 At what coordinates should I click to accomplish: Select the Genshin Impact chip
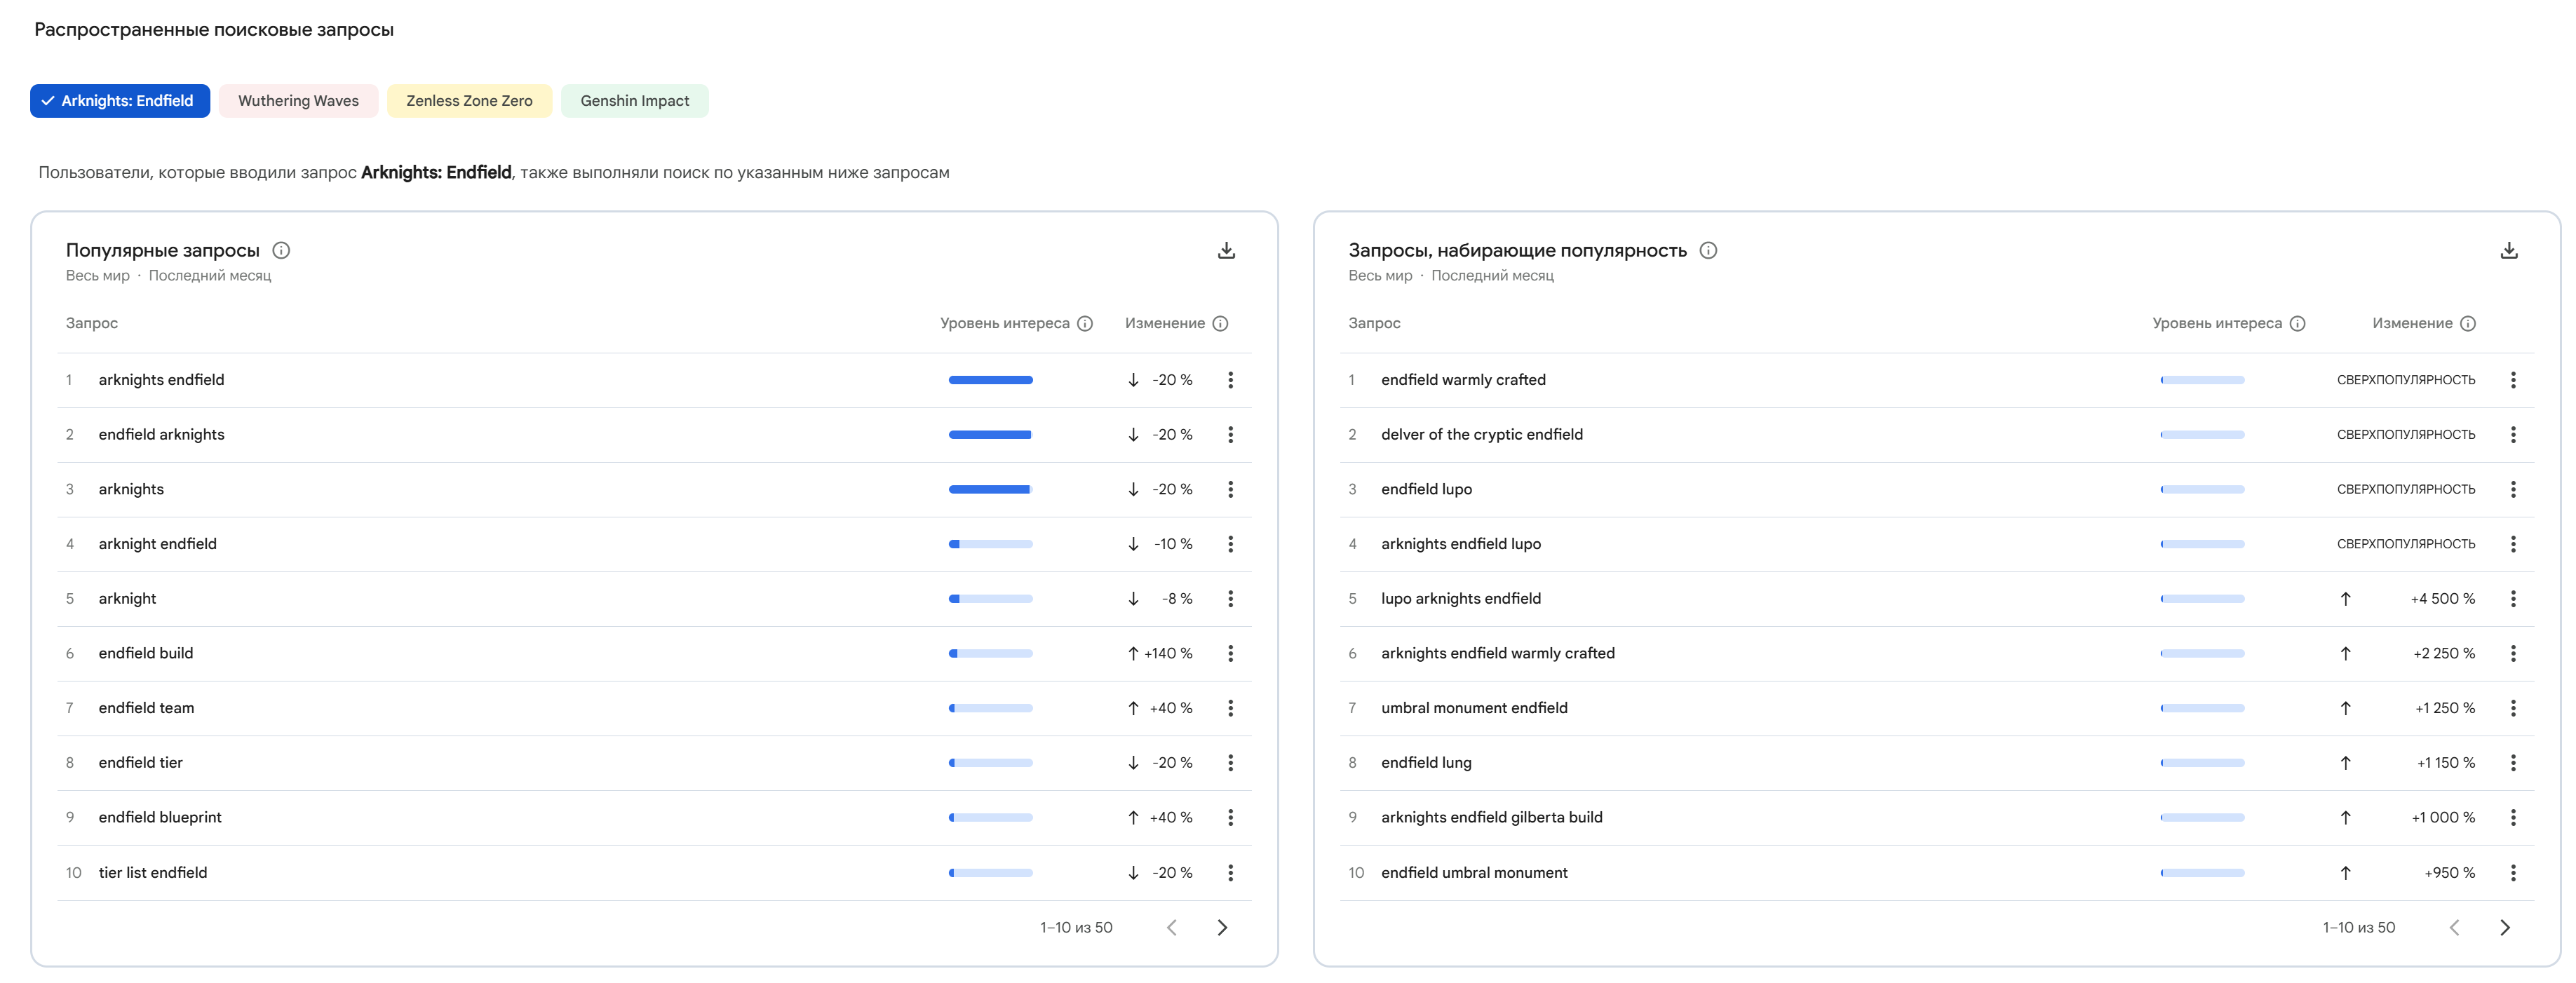[634, 101]
